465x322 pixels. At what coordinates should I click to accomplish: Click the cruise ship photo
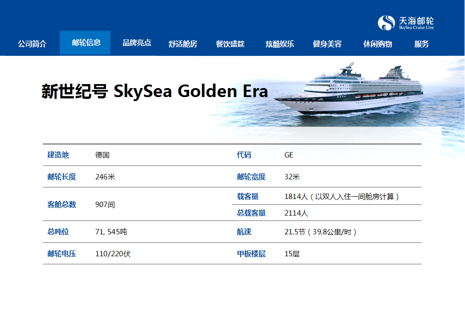[x=349, y=89]
